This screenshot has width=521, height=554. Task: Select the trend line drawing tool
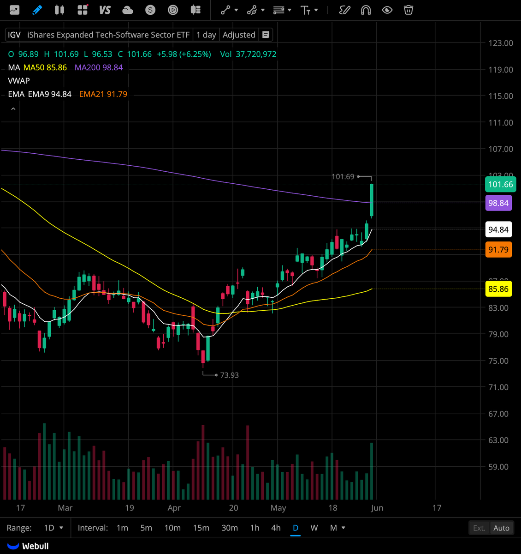[225, 10]
